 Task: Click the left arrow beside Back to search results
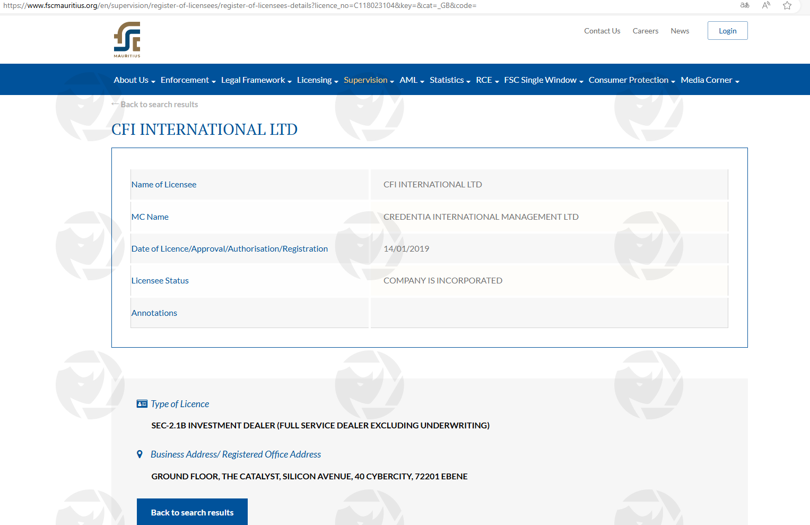(115, 104)
